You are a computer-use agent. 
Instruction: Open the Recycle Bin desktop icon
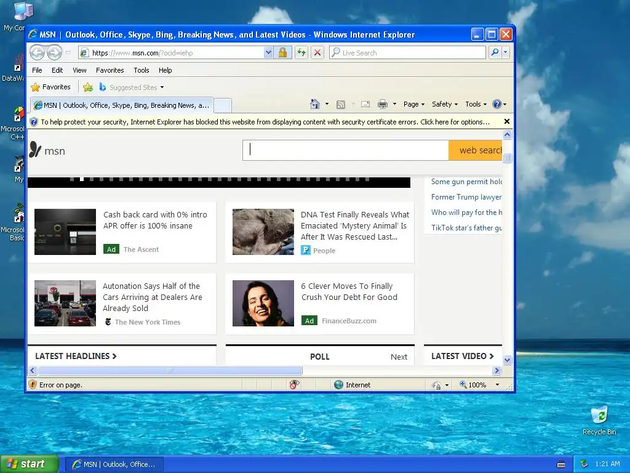pos(599,421)
